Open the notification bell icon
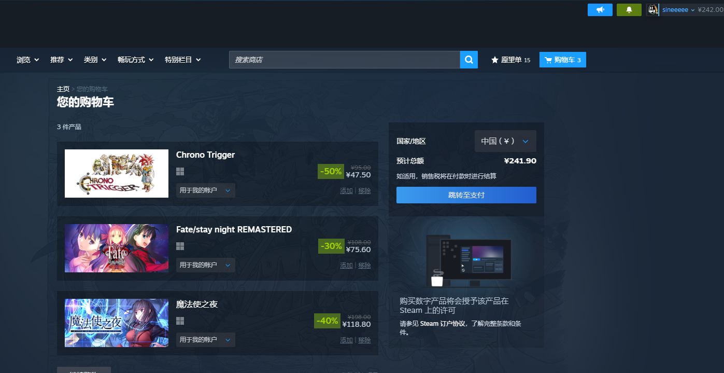This screenshot has height=373, width=724. pyautogui.click(x=629, y=10)
